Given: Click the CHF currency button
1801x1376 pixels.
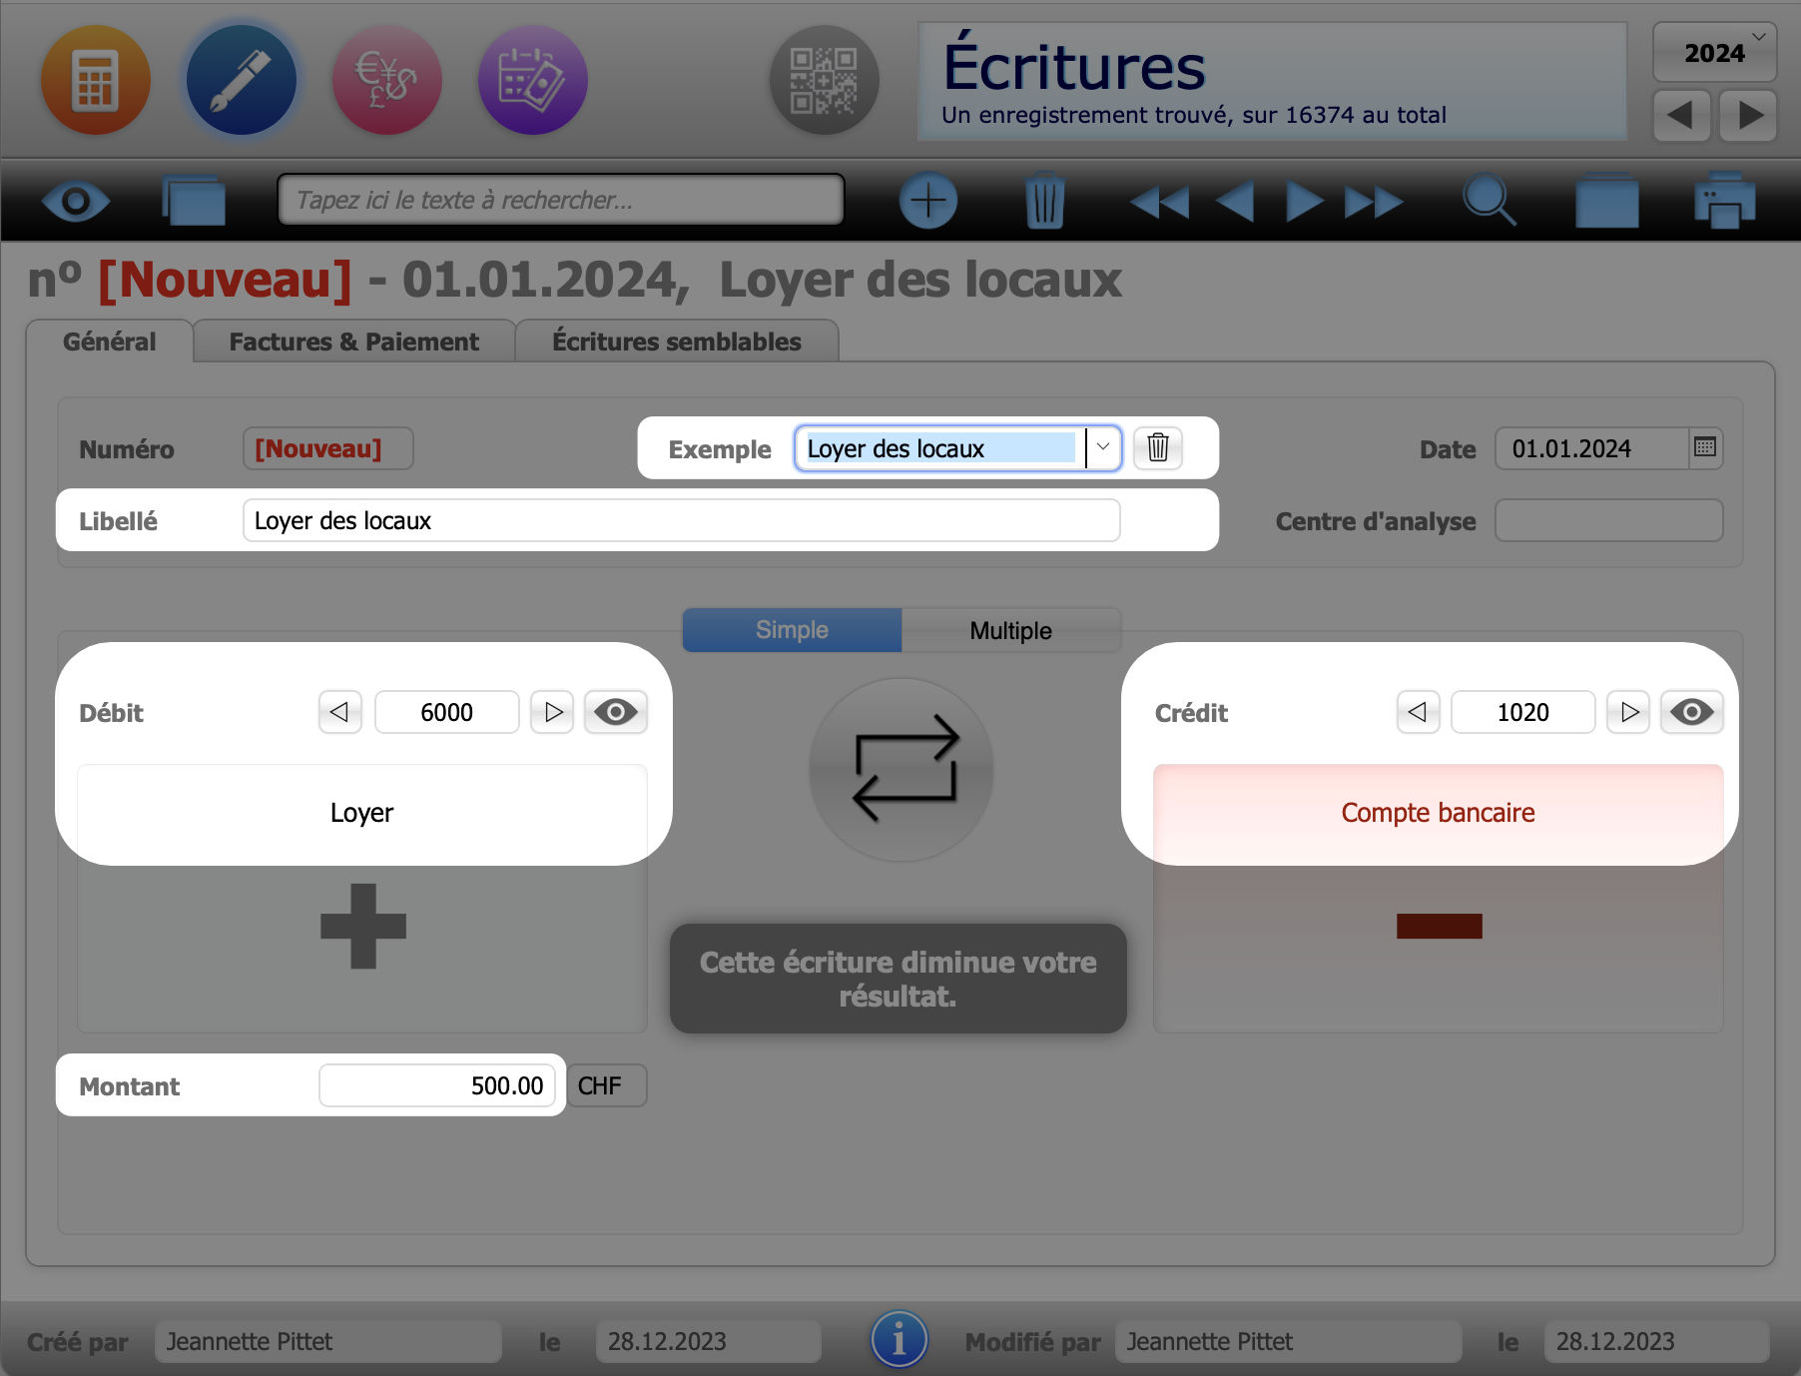Looking at the screenshot, I should tap(607, 1085).
